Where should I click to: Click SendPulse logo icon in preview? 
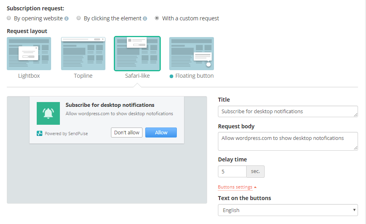point(40,134)
